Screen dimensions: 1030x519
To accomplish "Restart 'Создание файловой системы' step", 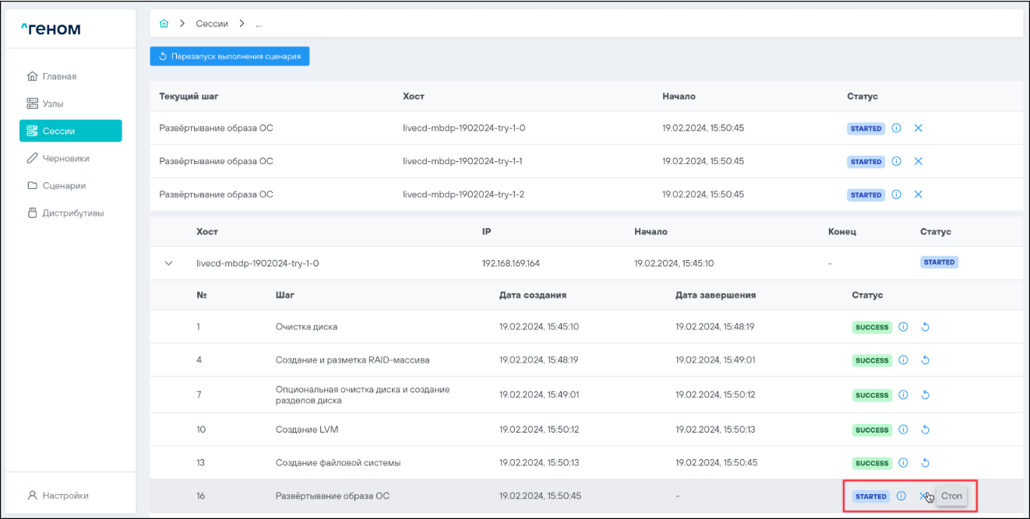I will [x=926, y=463].
